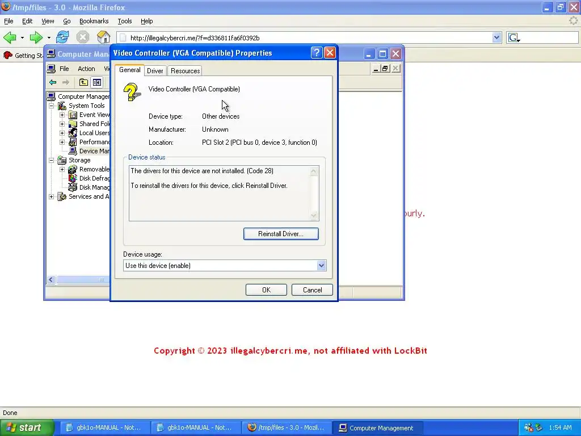Click OK in Properties dialog
581x436 pixels.
(266, 290)
